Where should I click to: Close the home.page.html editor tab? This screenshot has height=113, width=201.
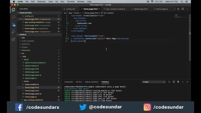click(99, 9)
